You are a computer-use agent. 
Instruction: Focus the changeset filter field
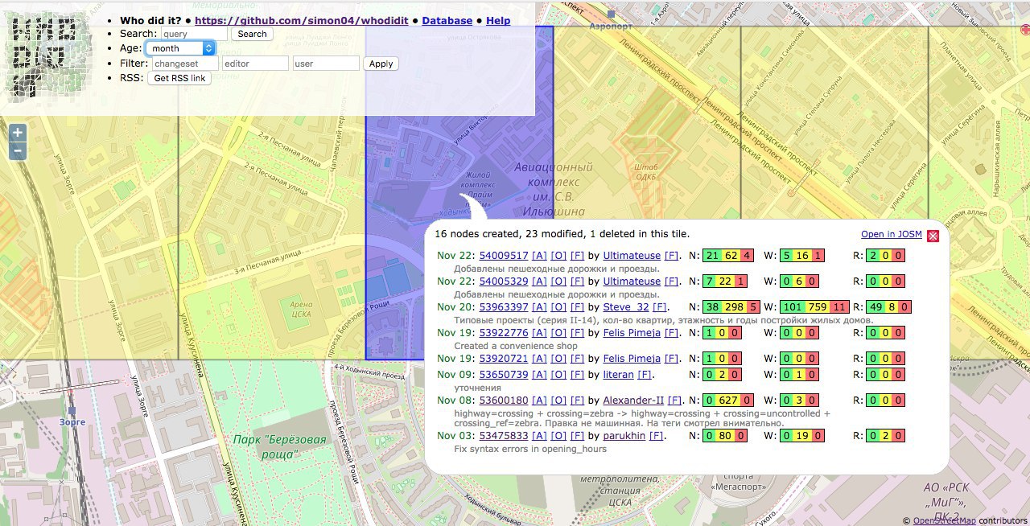click(x=185, y=64)
